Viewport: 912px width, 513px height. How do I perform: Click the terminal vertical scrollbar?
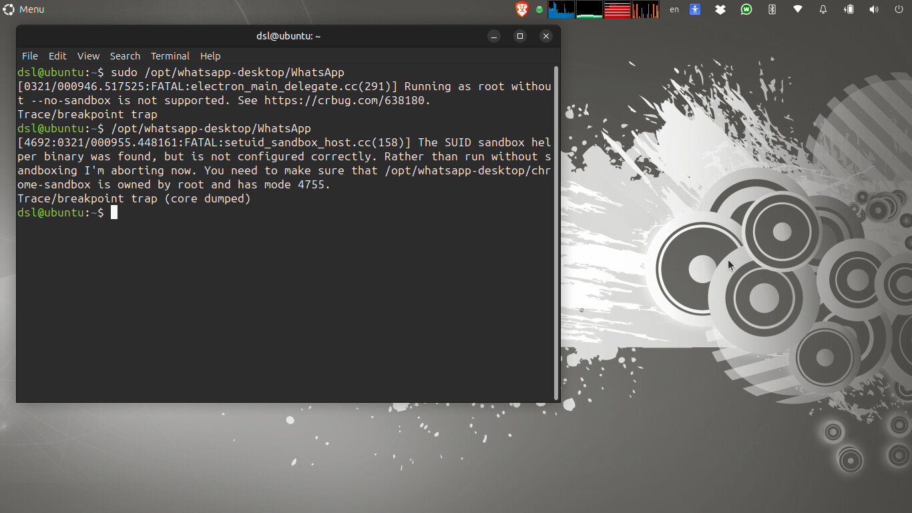click(x=556, y=232)
